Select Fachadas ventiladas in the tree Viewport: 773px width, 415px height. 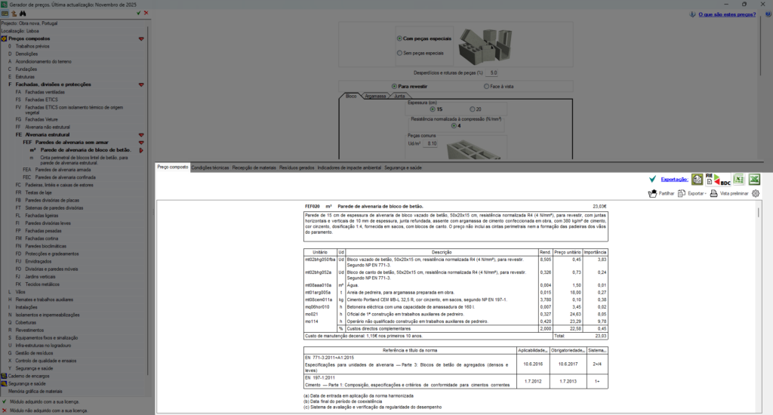pos(45,92)
